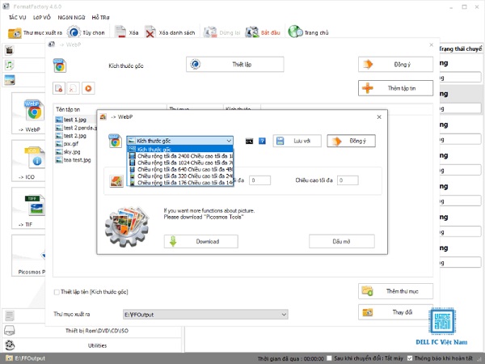Select the Video category sidebar icon
Image resolution: width=485 pixels, height=364 pixels.
[10, 50]
